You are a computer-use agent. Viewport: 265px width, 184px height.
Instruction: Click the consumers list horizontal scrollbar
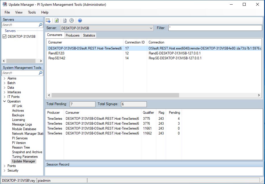click(x=115, y=95)
